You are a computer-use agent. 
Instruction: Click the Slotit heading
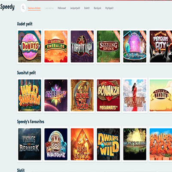coord(21,170)
